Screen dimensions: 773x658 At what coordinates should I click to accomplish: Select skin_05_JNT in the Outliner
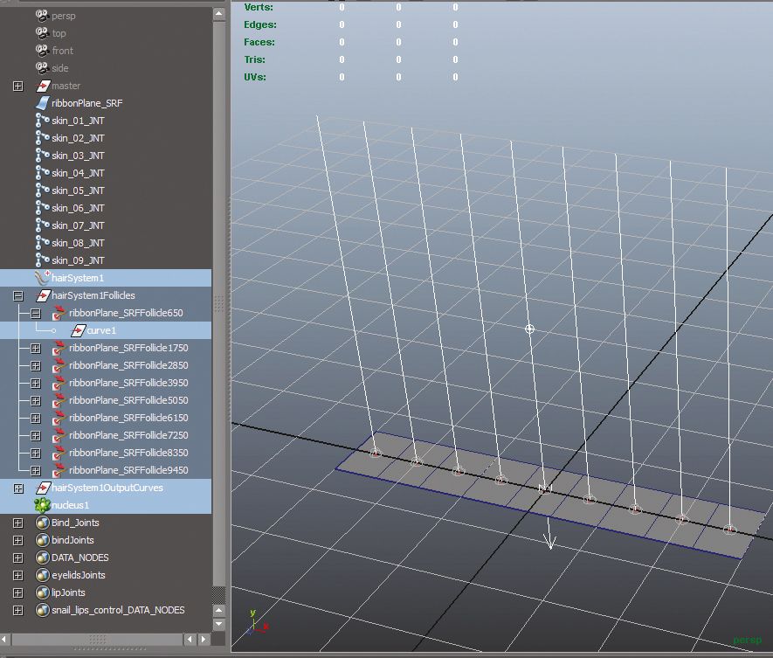click(x=79, y=190)
